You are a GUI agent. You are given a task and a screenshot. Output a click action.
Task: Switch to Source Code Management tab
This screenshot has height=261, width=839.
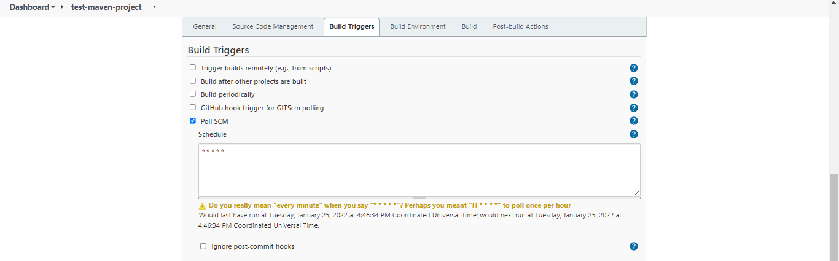[273, 26]
